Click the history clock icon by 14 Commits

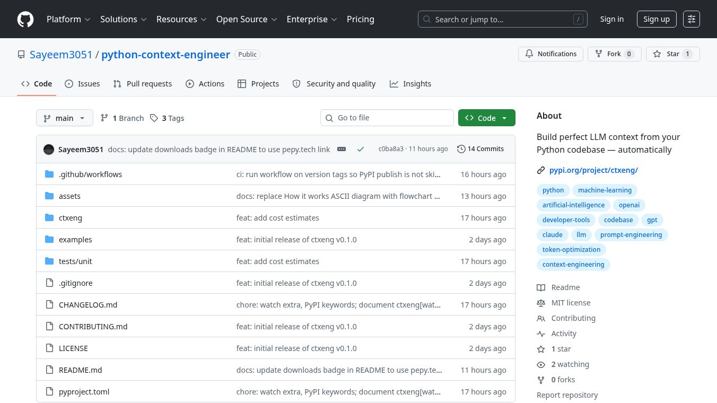coord(461,149)
